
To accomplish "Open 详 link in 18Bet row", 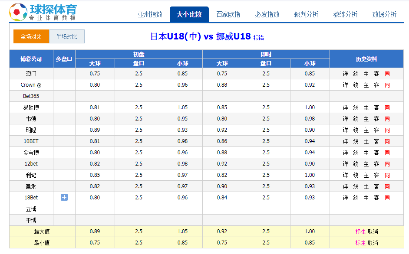I will [345, 198].
